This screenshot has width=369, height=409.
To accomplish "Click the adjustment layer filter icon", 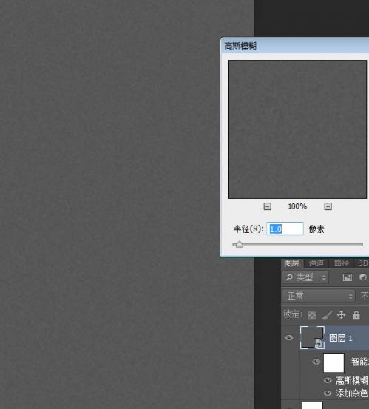I will click(363, 277).
